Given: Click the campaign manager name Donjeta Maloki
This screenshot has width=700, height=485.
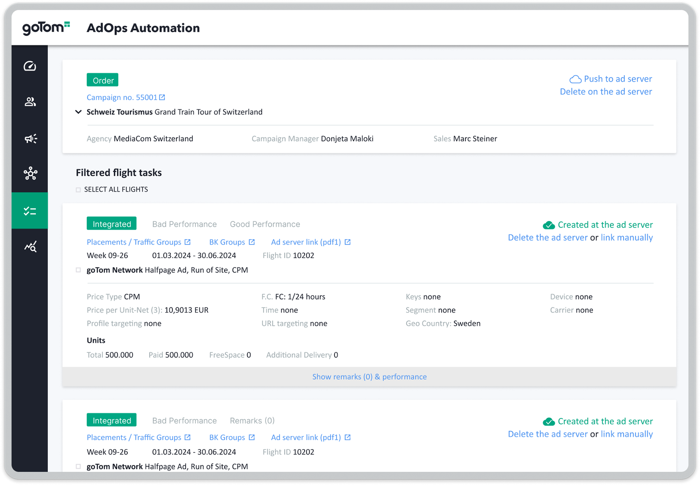Looking at the screenshot, I should [347, 139].
